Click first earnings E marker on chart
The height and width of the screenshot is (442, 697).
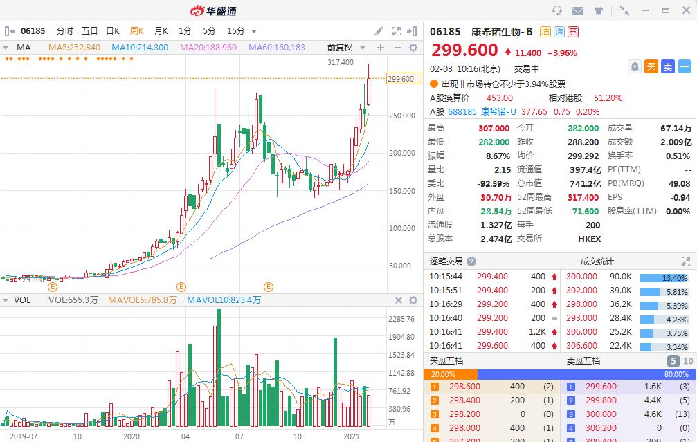[53, 287]
